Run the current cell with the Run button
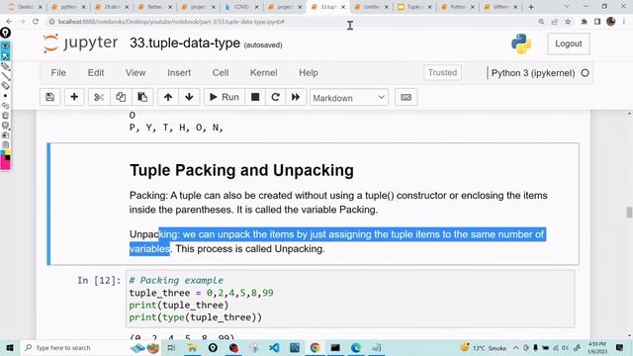The width and height of the screenshot is (633, 356). (x=225, y=97)
